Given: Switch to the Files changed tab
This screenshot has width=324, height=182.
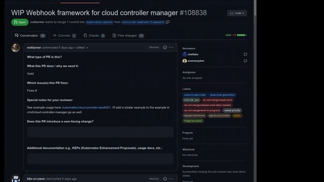Looking at the screenshot, I should pyautogui.click(x=128, y=35).
